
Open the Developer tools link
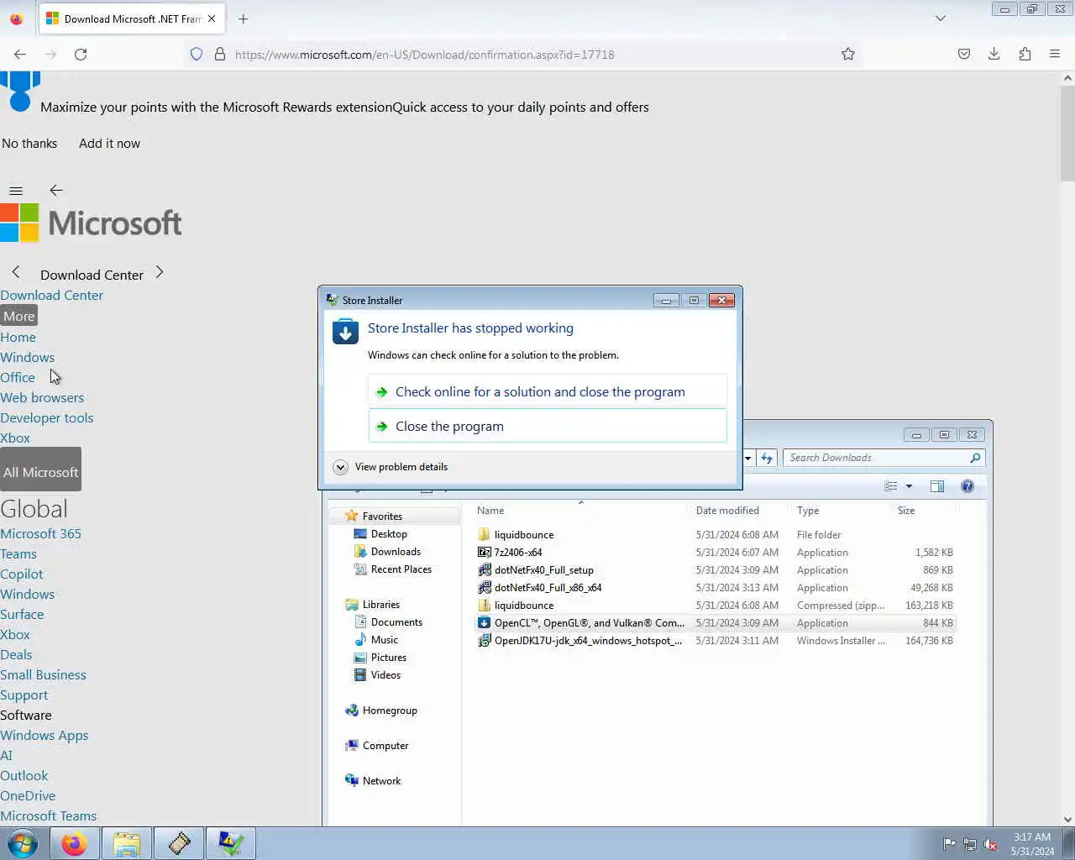47,417
